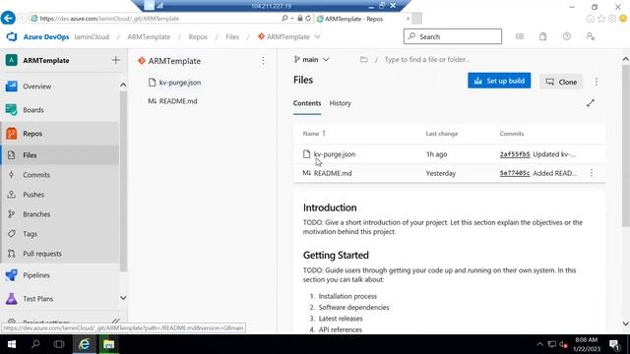The width and height of the screenshot is (630, 354).
Task: Click browser refresh icon
Action: (308, 19)
